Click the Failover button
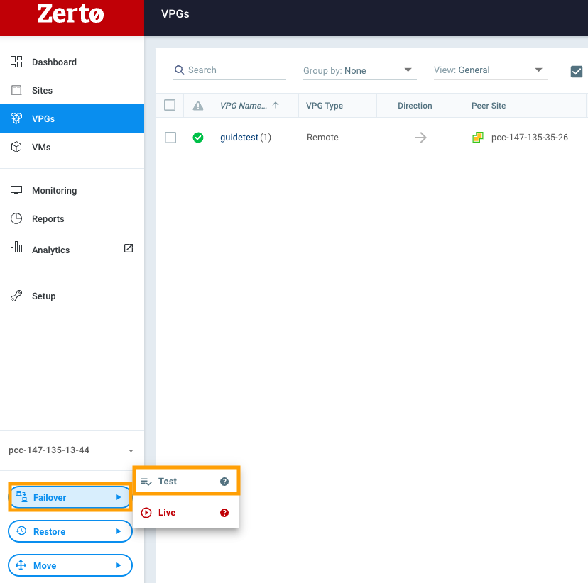The height and width of the screenshot is (583, 588). click(70, 497)
